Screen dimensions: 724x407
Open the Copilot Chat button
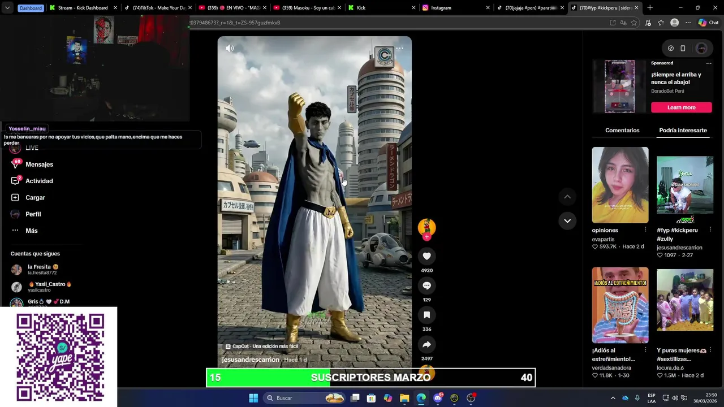(708, 23)
